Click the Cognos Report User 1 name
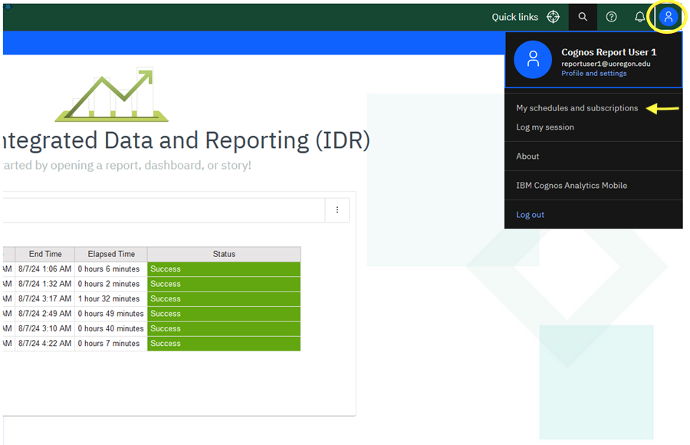Screen dimensions: 690x445 [x=609, y=52]
